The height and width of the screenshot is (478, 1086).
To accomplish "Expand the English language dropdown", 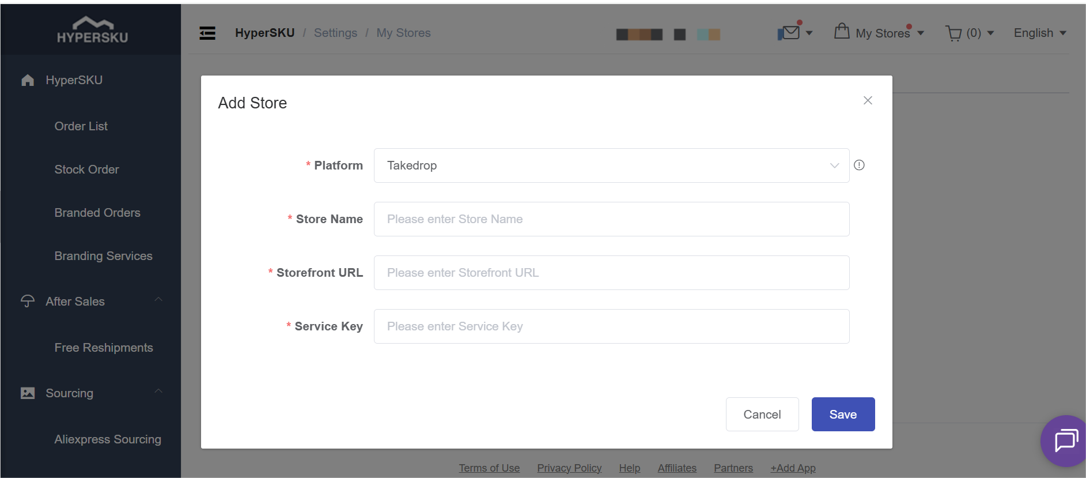I will tap(1039, 33).
